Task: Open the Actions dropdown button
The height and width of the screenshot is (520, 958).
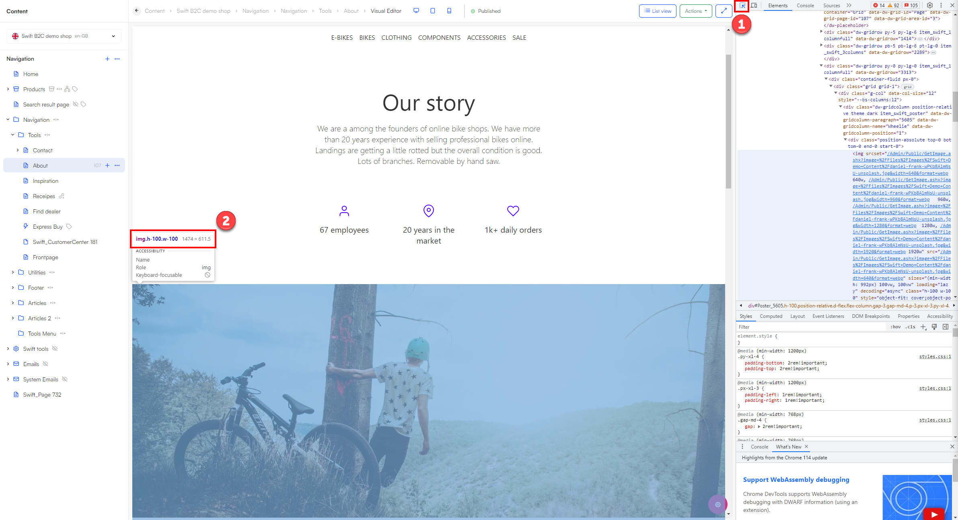Action: [696, 11]
